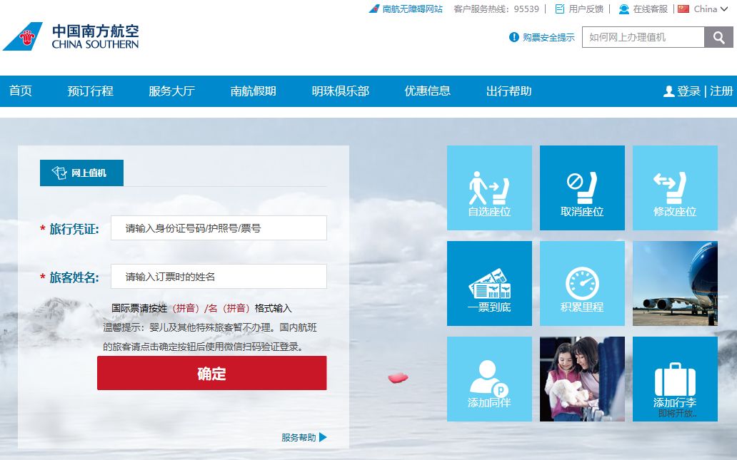
Task: Click the China Southern Airlines logo
Action: 71,36
